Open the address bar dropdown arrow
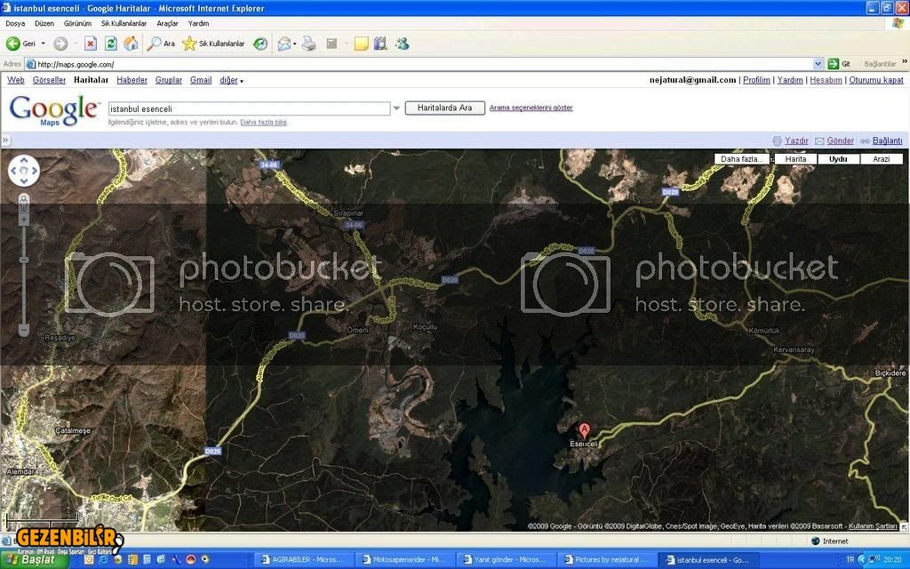Viewport: 910px width, 569px height. (x=818, y=64)
